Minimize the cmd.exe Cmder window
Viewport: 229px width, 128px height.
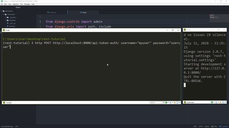click(x=167, y=30)
